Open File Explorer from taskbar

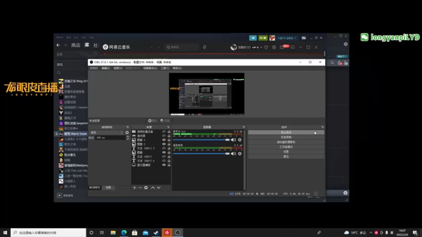point(113,232)
